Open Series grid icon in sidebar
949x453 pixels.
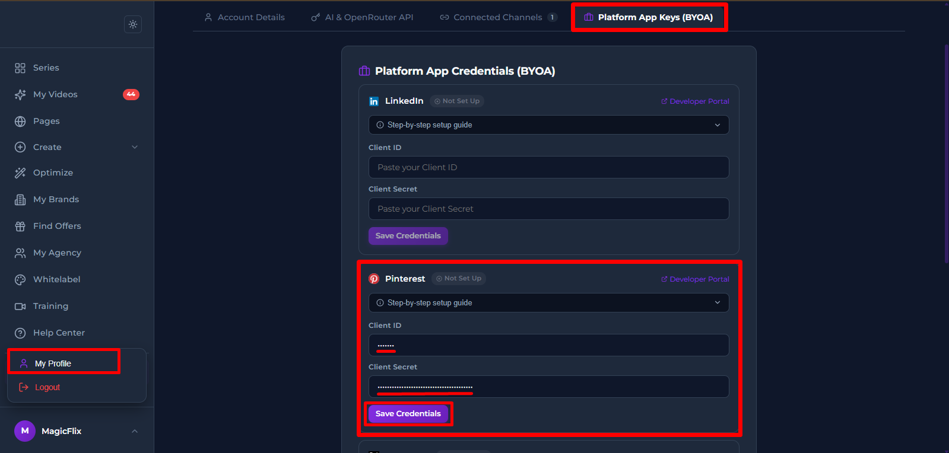pos(20,68)
